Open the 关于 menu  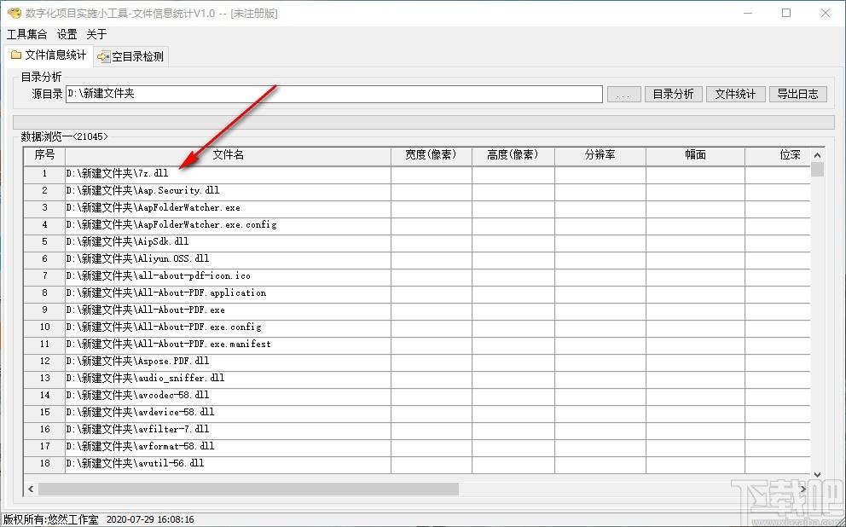pyautogui.click(x=96, y=34)
